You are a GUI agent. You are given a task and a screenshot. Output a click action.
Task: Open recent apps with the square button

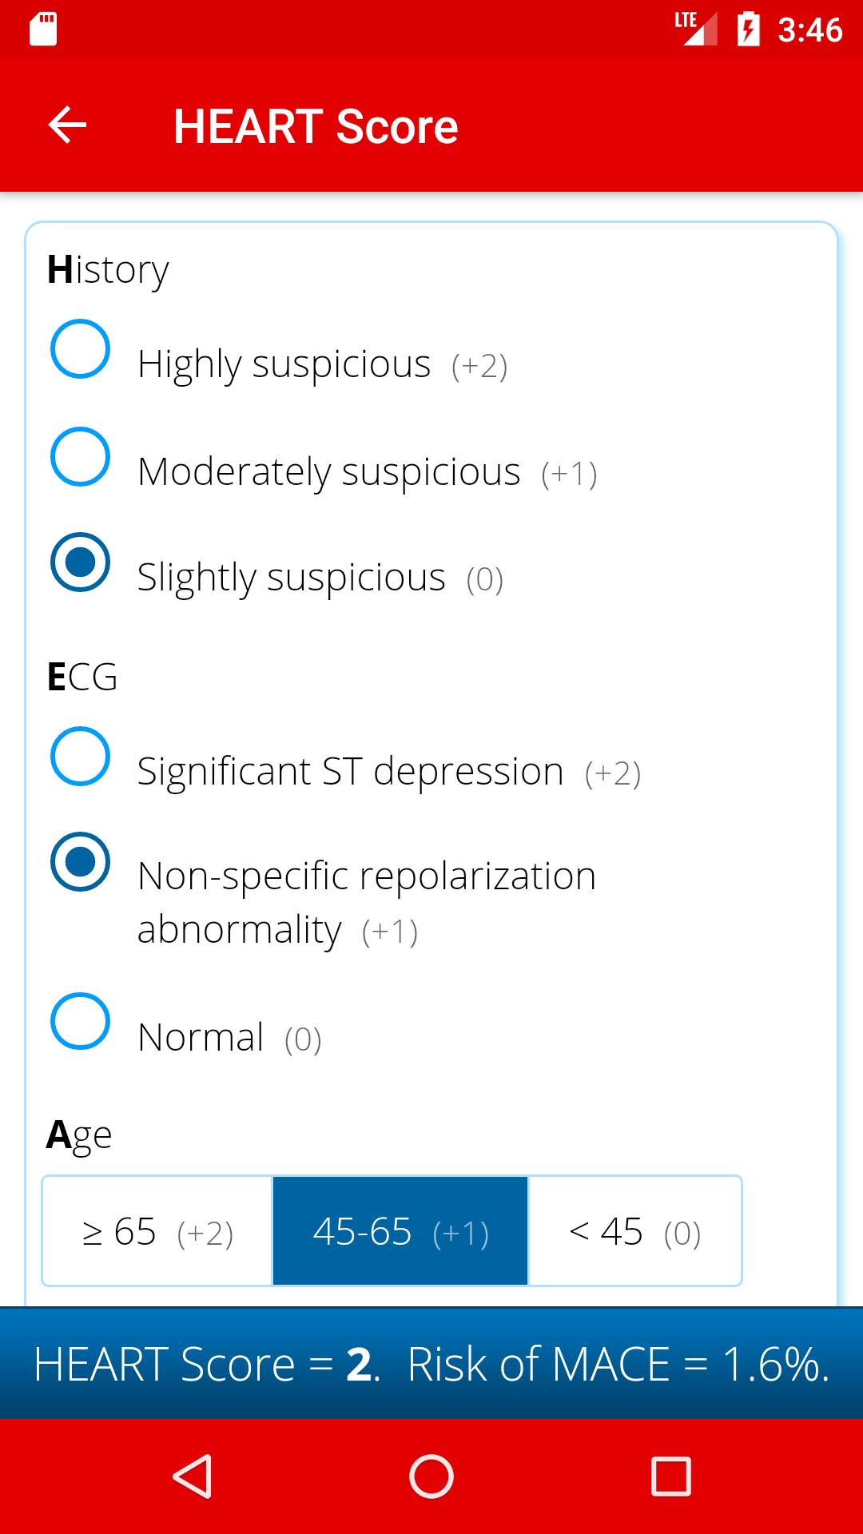pyautogui.click(x=670, y=1476)
